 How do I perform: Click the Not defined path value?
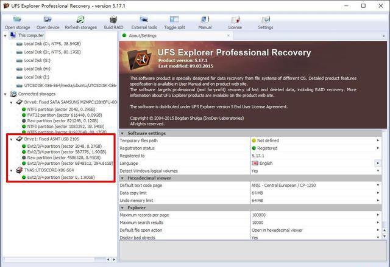point(265,140)
